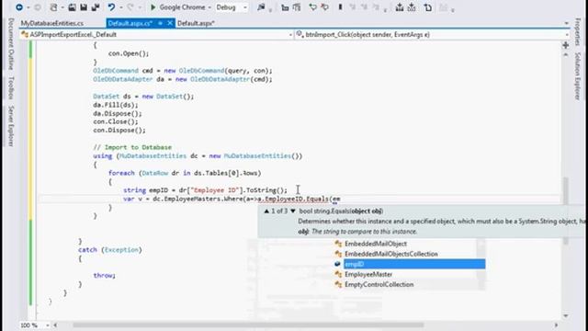Click the Navigate Backward arrow icon
Viewport: 588px width, 331px height.
pyautogui.click(x=18, y=7)
